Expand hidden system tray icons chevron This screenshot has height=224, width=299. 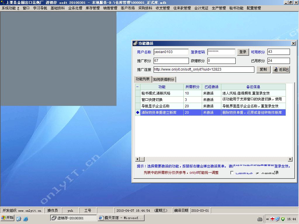(267, 219)
